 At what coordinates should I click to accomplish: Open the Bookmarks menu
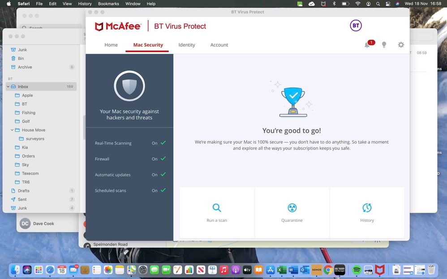click(x=108, y=4)
